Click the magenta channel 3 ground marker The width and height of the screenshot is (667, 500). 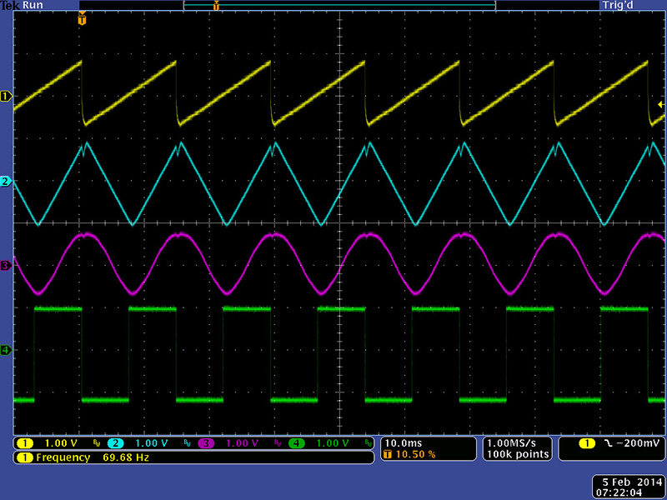click(x=6, y=265)
